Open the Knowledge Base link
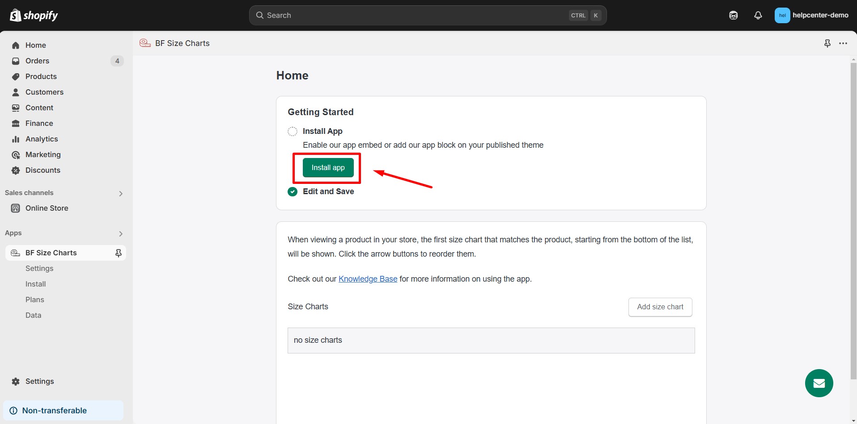Viewport: 857px width, 424px height. tap(368, 279)
